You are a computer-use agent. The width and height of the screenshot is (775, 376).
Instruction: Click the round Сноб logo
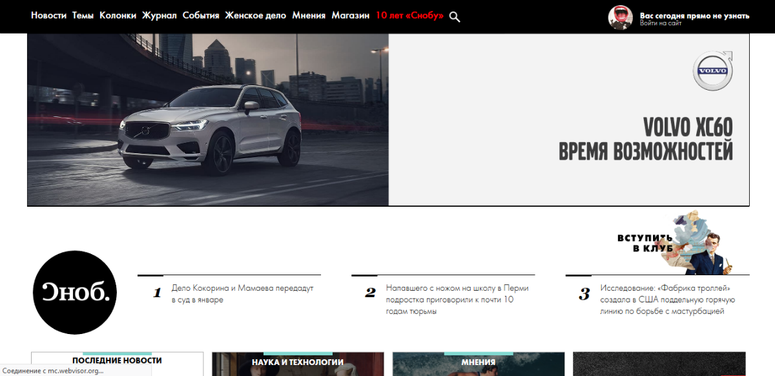75,293
